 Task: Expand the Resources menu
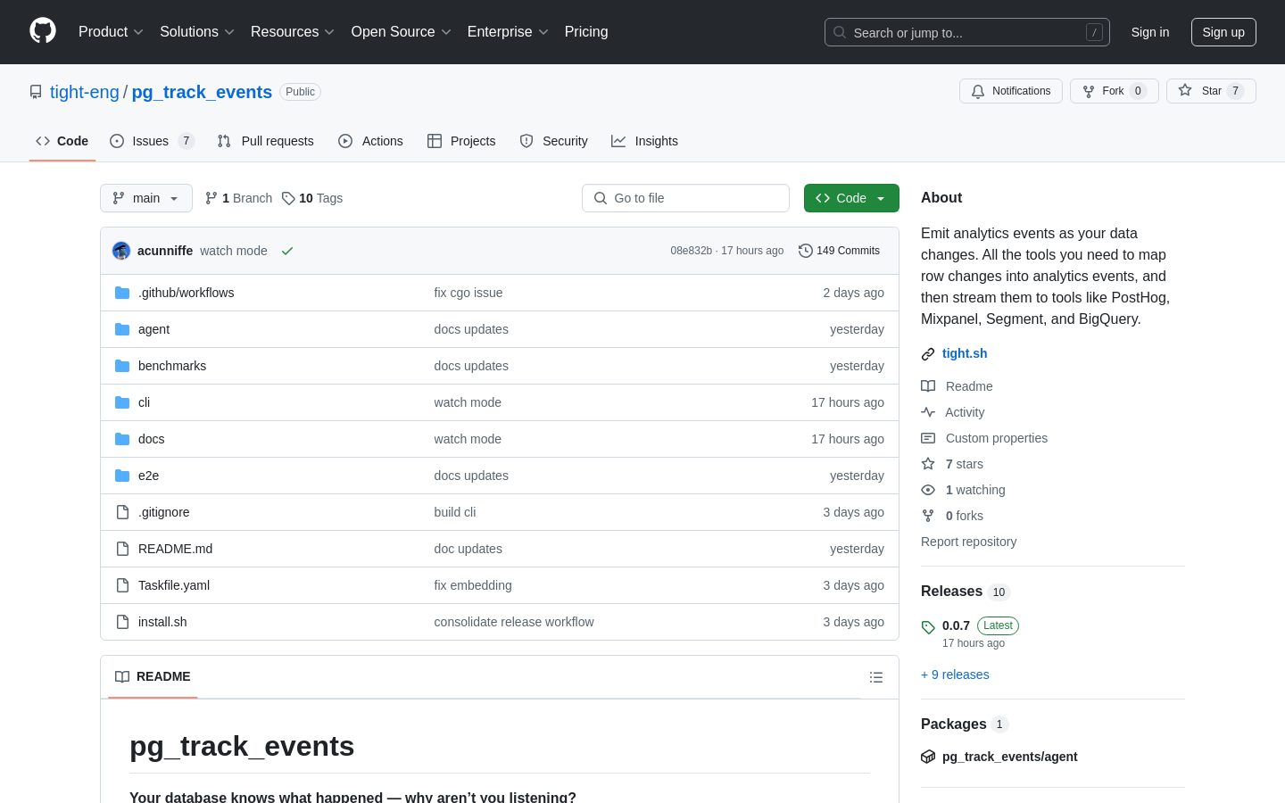(293, 32)
